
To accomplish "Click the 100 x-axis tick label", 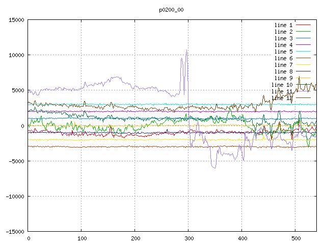I will pyautogui.click(x=81, y=238).
